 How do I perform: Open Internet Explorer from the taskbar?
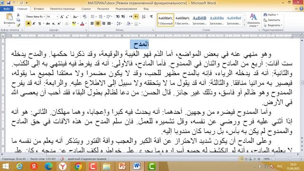[19, 166]
